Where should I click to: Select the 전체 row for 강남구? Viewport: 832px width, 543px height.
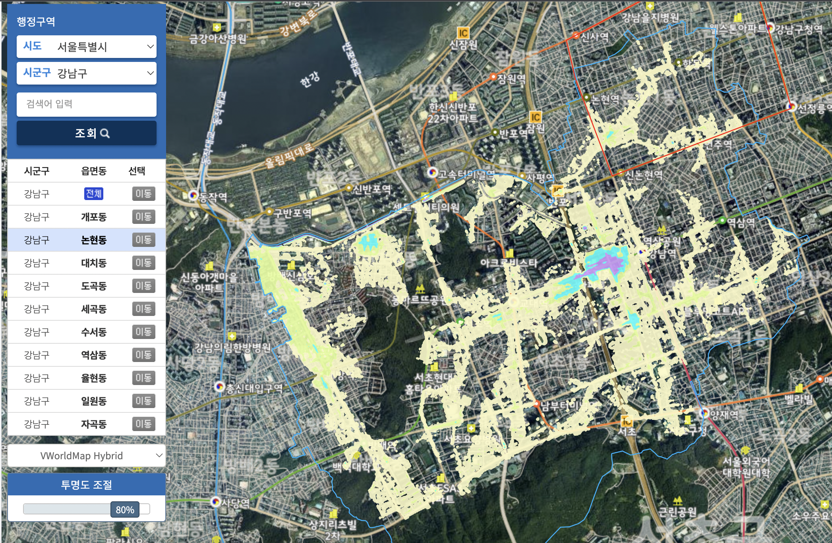94,194
